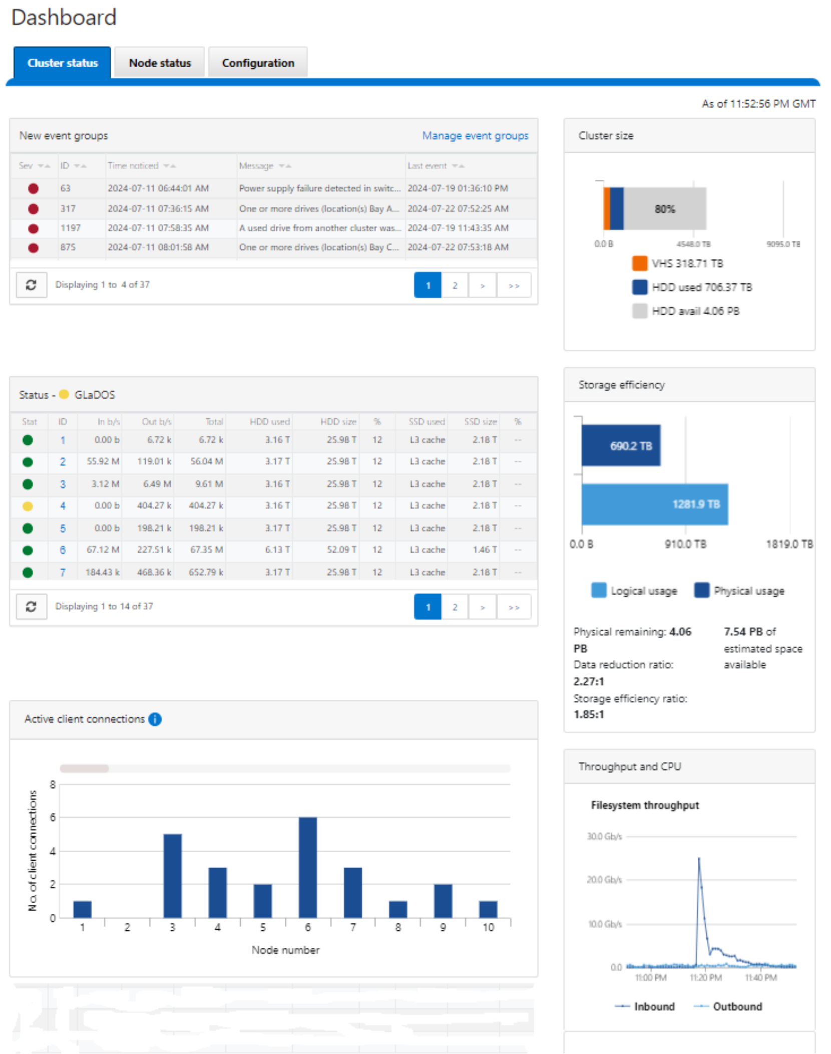Open node 7 link in status table
This screenshot has height=1054, width=831.
tap(63, 572)
